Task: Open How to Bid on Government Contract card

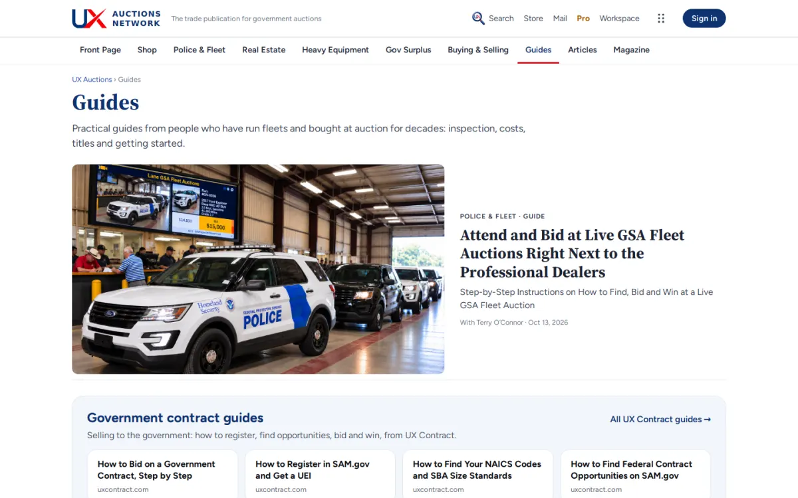Action: pos(162,474)
